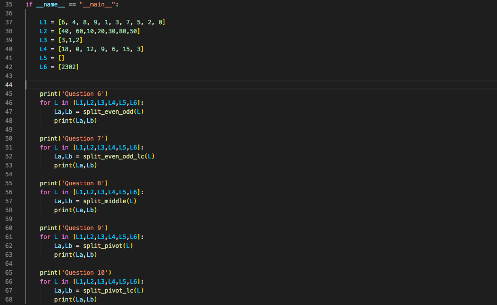Screen dimensions: 497x305
Task: Click the blank line 43 in the editor
Action: point(100,76)
